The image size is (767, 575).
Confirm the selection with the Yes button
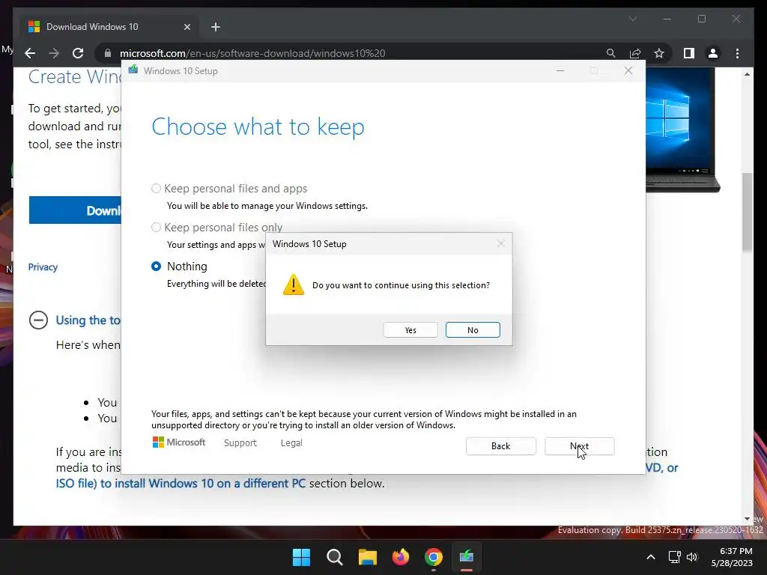click(410, 330)
